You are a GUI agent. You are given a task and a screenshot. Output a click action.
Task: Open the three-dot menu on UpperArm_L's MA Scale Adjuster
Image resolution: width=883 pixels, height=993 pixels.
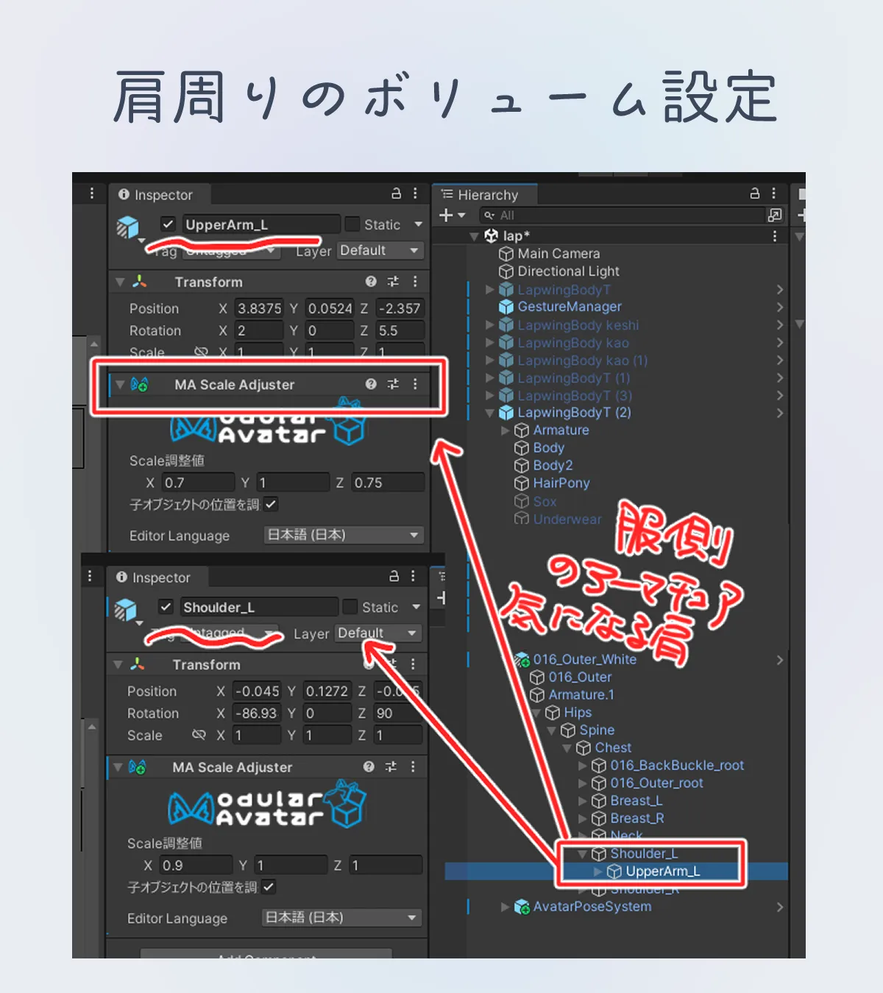click(415, 384)
